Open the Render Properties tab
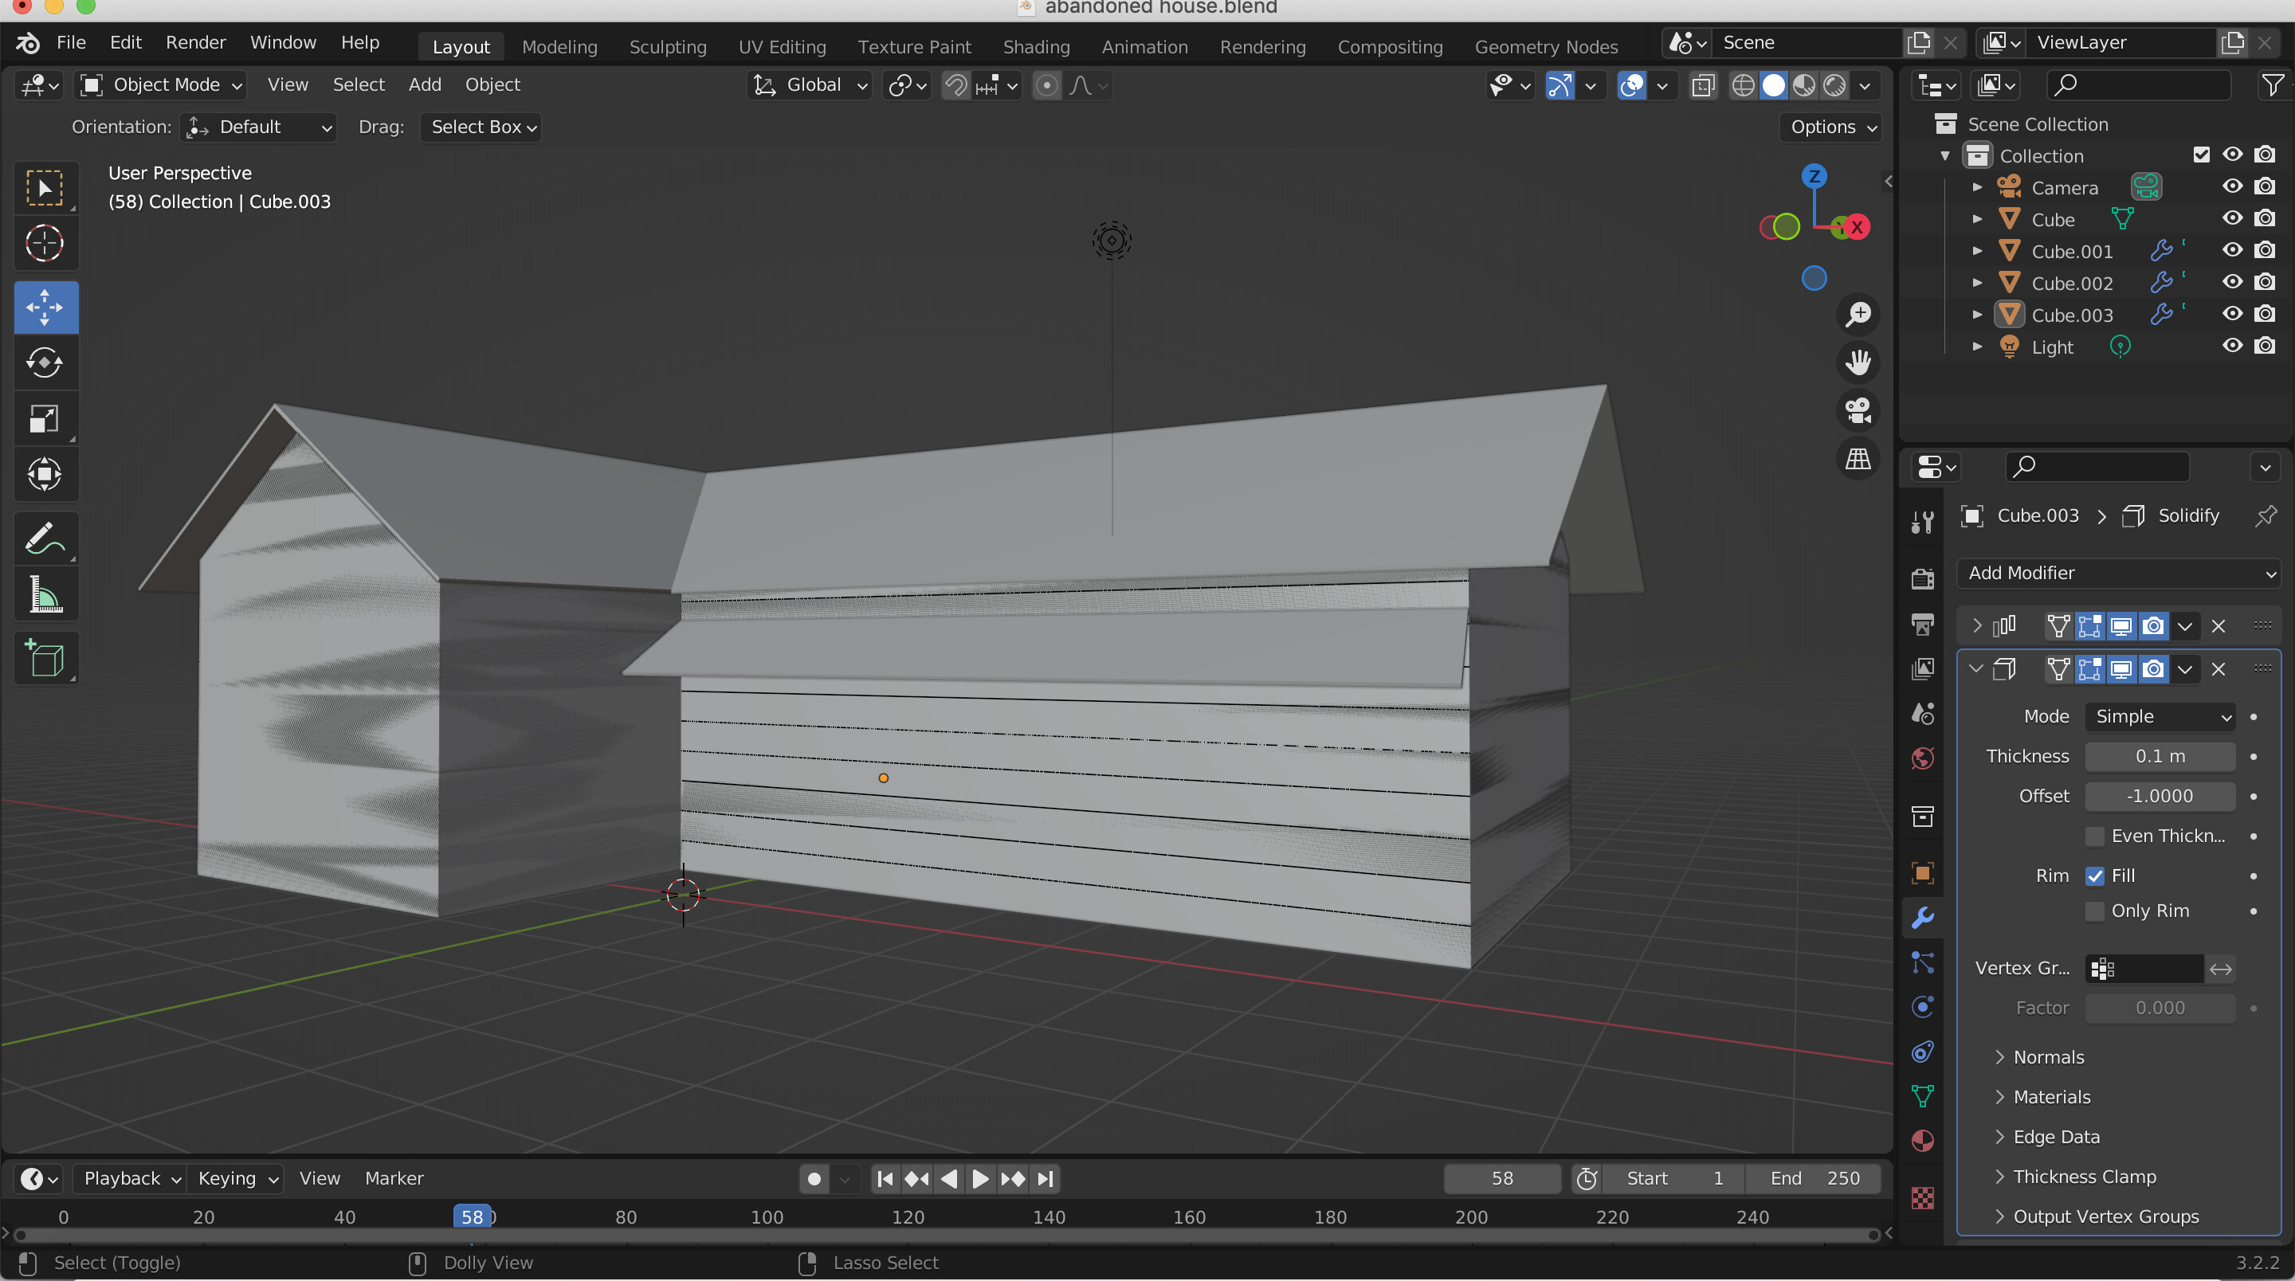 coord(1922,578)
